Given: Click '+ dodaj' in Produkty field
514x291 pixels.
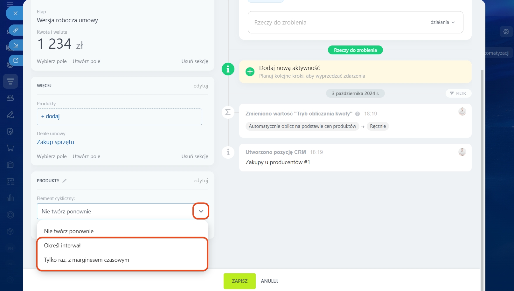Looking at the screenshot, I should [51, 116].
